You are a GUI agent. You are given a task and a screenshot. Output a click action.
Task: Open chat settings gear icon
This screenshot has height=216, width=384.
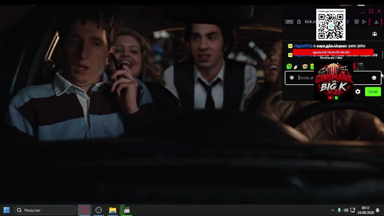tap(358, 92)
